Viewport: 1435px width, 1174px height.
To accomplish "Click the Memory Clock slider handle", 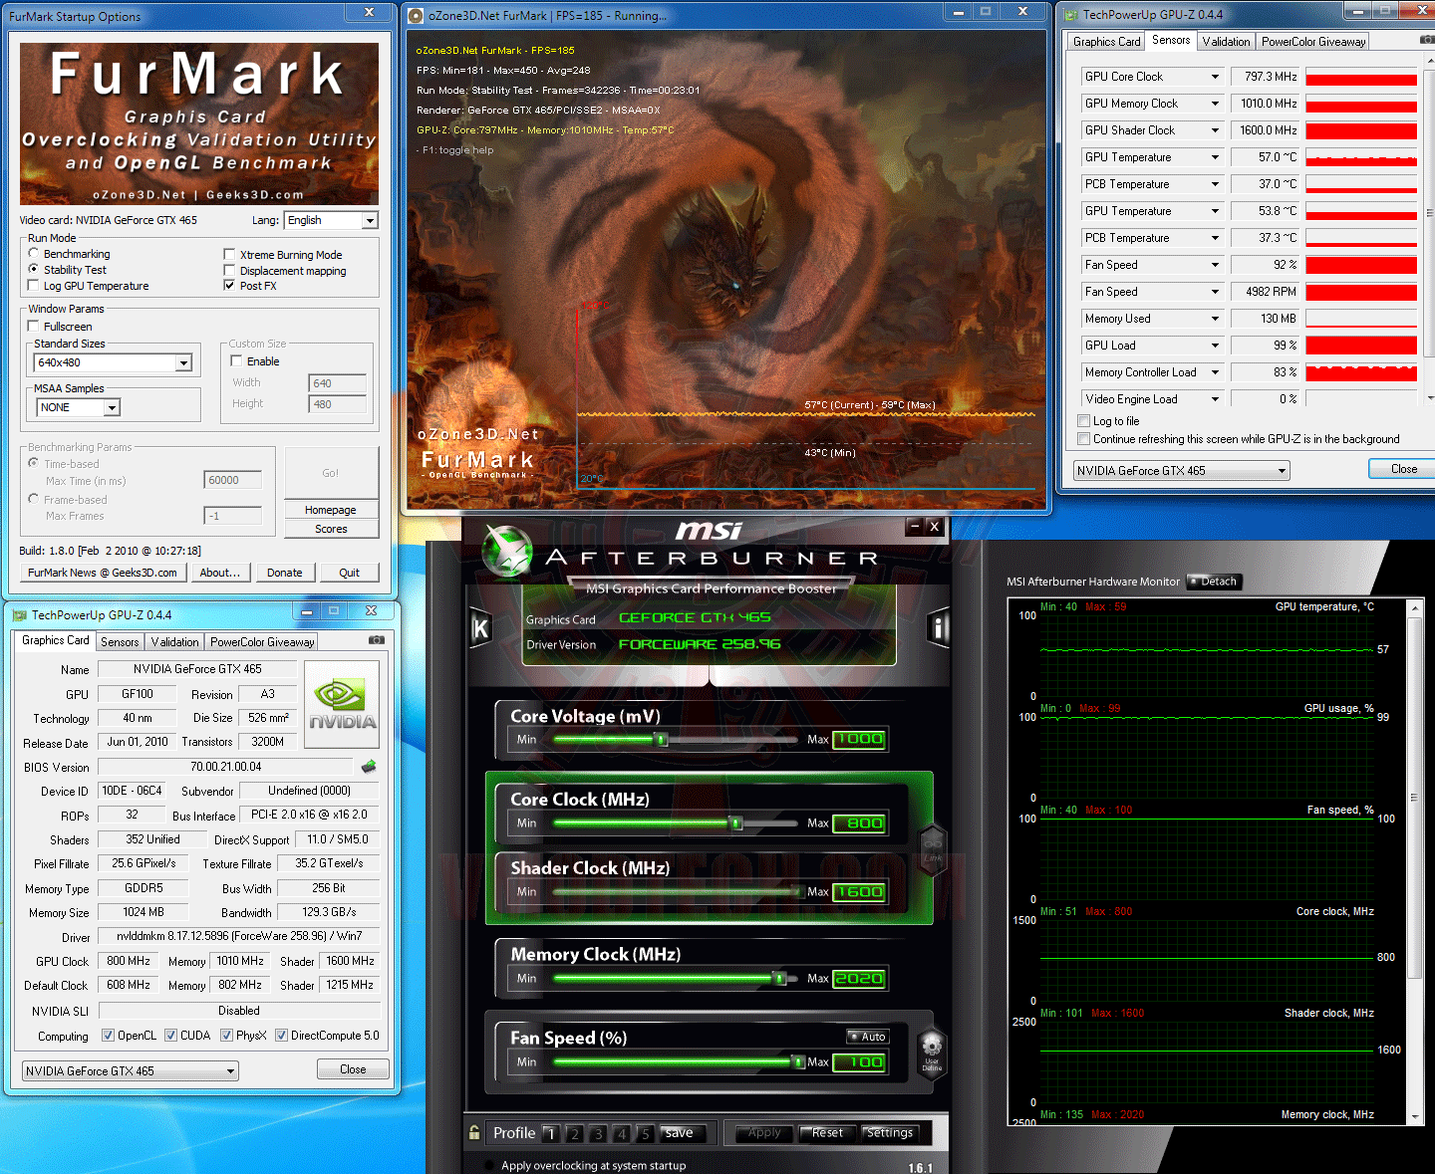I will pos(780,979).
